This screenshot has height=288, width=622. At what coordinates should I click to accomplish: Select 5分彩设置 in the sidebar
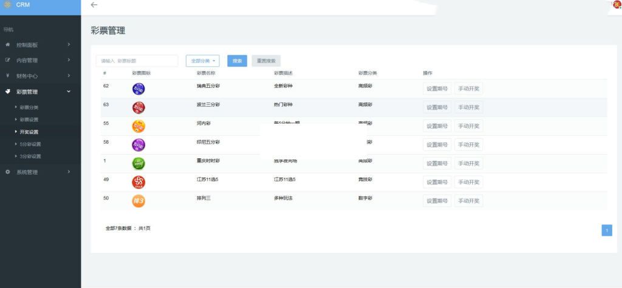30,144
